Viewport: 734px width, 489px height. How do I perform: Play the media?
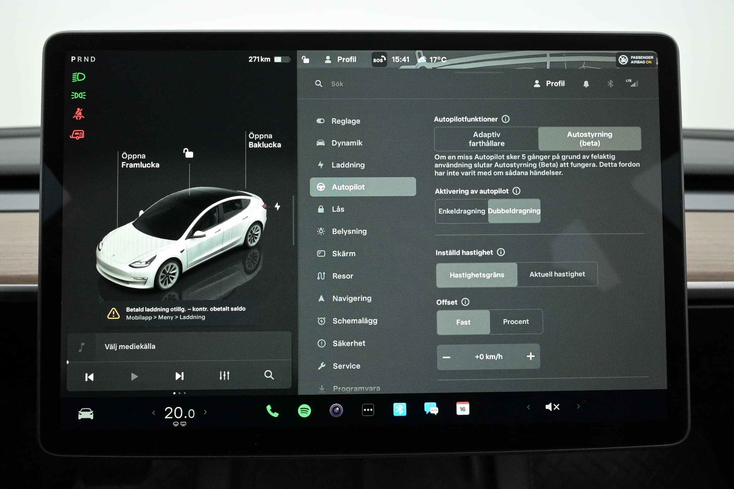[134, 376]
